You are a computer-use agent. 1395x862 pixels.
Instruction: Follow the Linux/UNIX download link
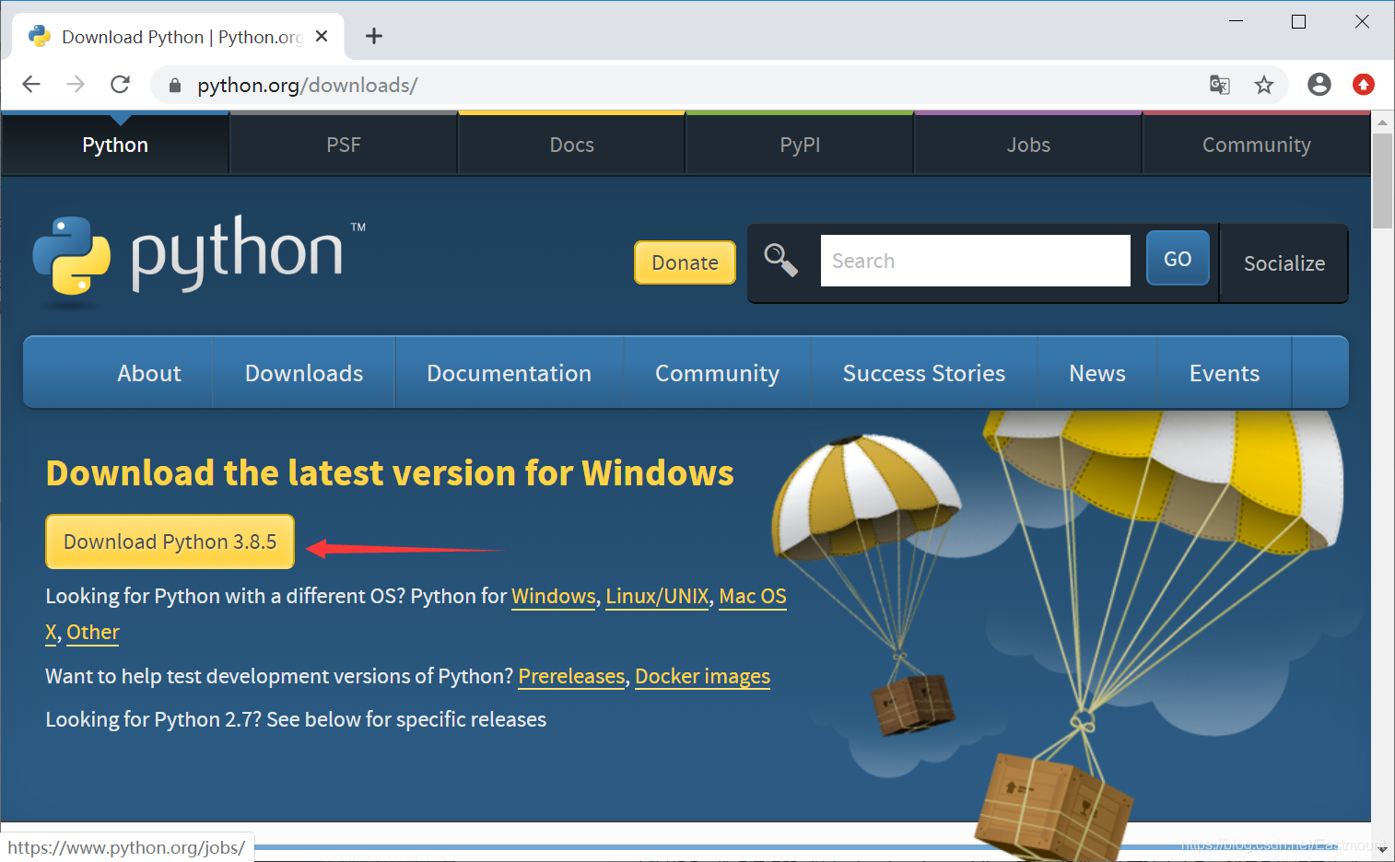(x=658, y=597)
